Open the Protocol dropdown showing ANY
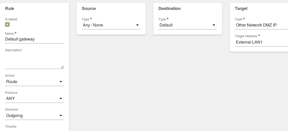Image resolution: width=288 pixels, height=131 pixels. coord(34,99)
